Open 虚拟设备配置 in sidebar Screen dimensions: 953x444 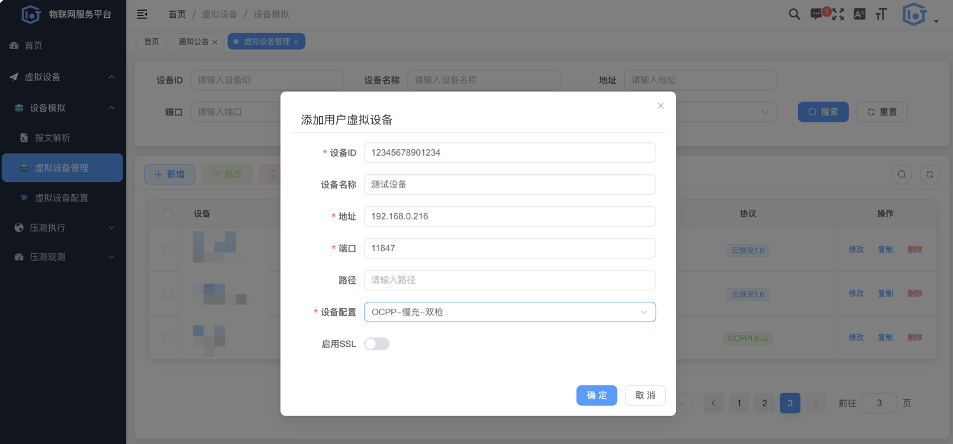tap(63, 198)
